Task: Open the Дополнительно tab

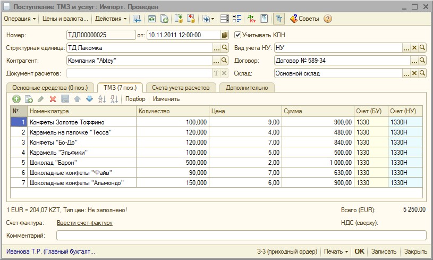Action: coord(247,87)
